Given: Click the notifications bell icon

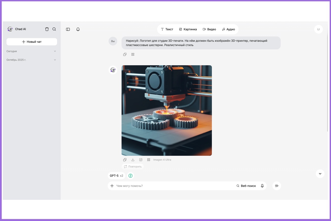Looking at the screenshot, I should pyautogui.click(x=78, y=29).
